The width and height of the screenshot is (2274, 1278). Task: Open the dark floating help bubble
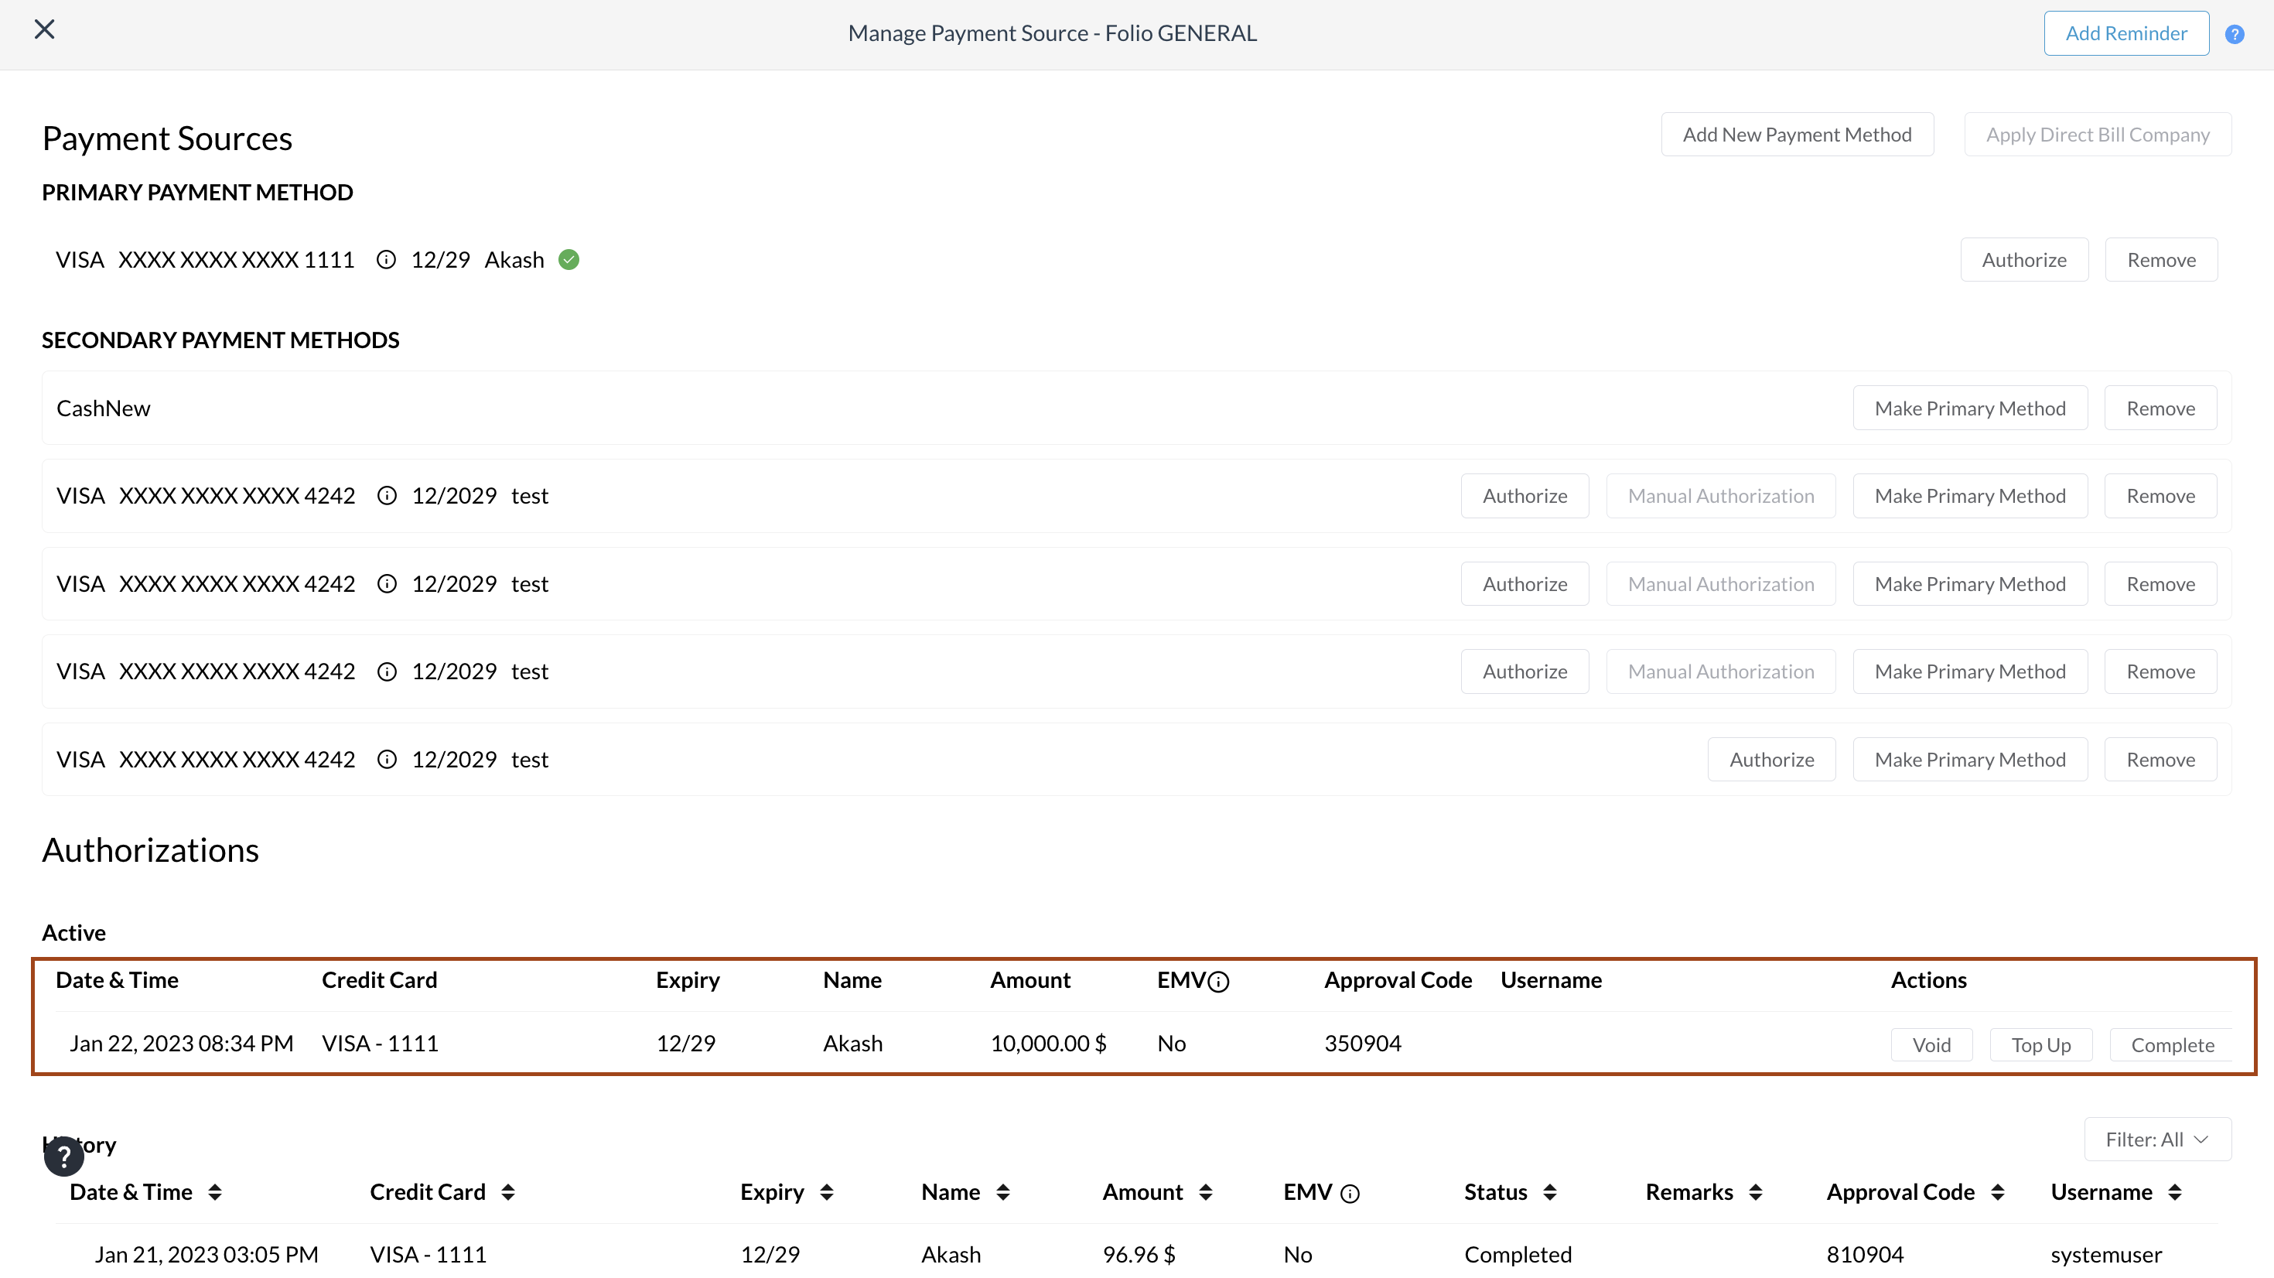pyautogui.click(x=63, y=1156)
